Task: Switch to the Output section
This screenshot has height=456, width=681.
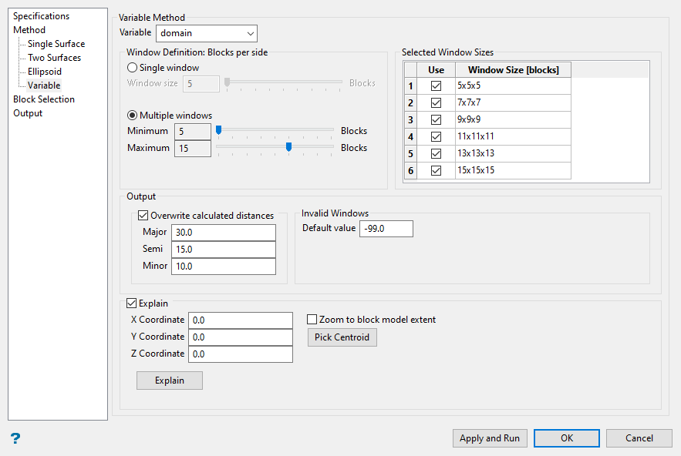Action: pos(28,113)
